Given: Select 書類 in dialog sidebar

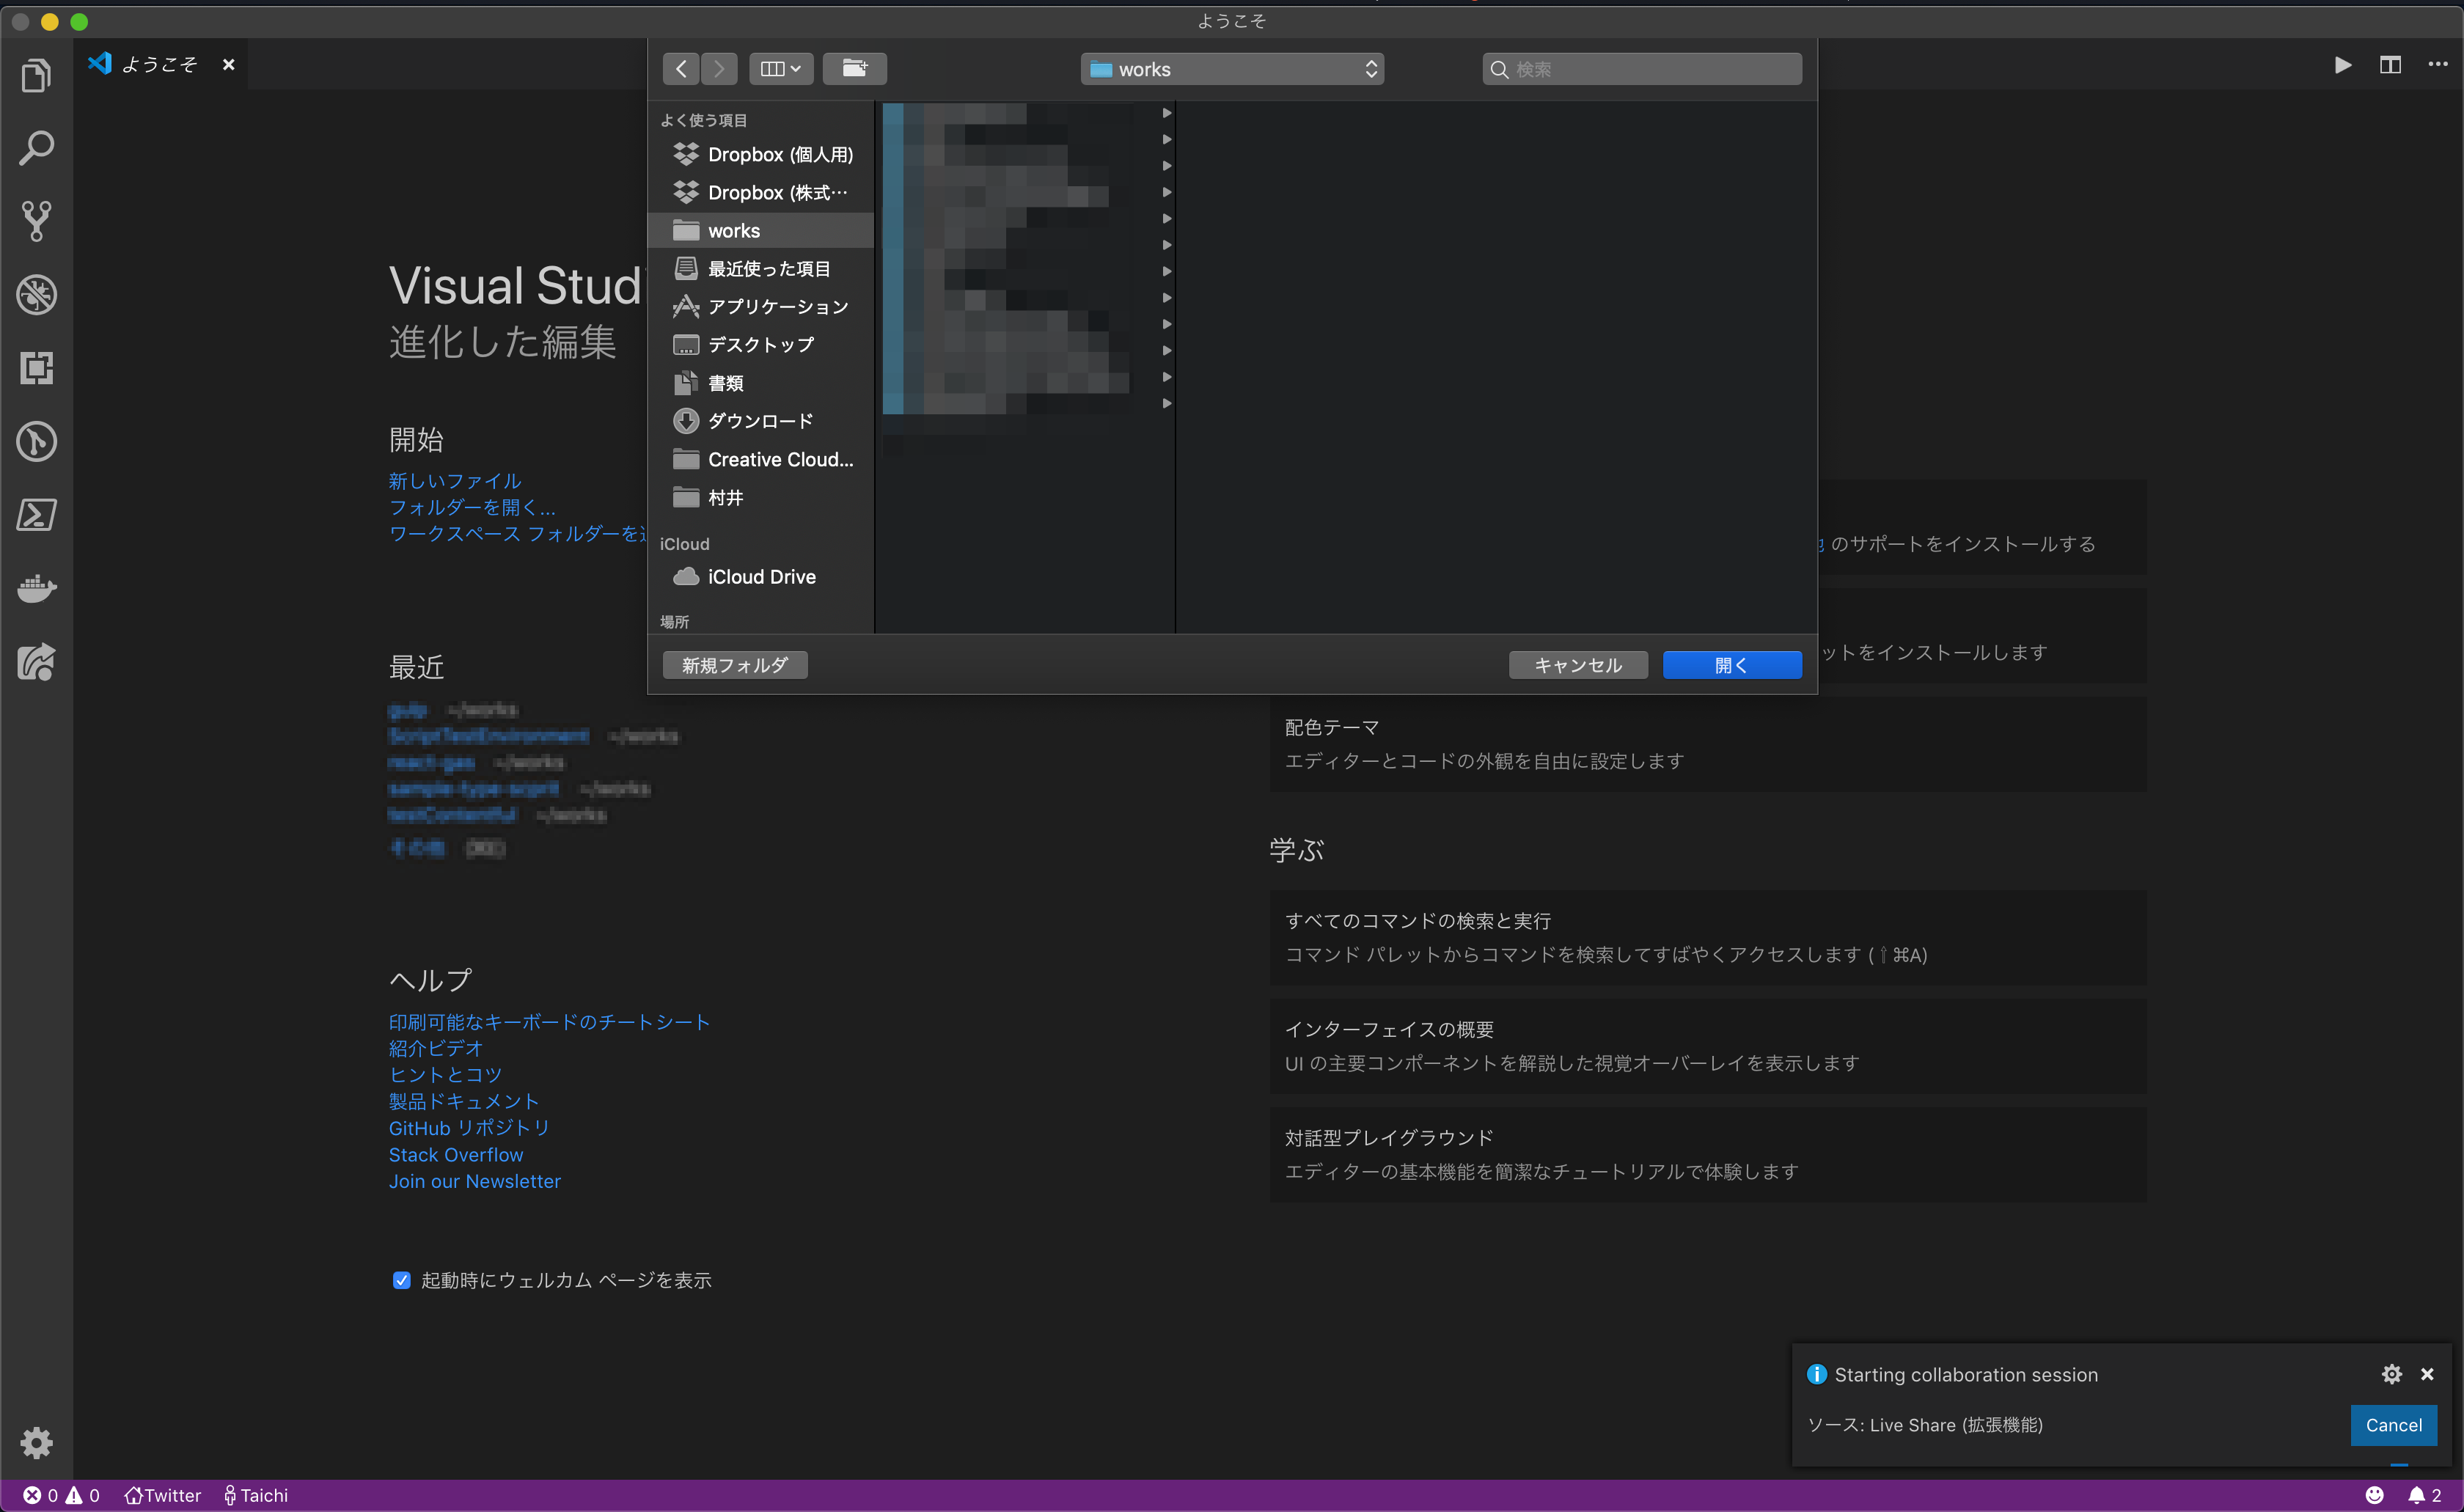Looking at the screenshot, I should pos(762,383).
